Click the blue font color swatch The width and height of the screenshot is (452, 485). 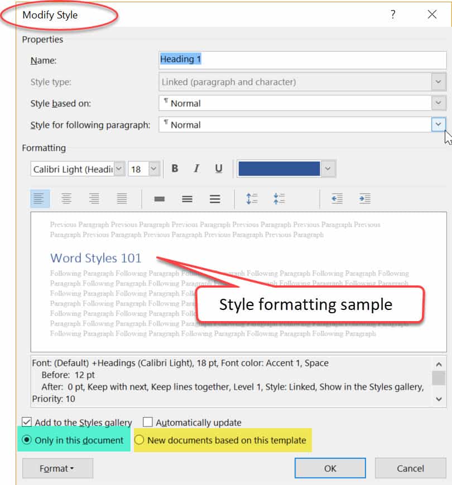coord(279,169)
